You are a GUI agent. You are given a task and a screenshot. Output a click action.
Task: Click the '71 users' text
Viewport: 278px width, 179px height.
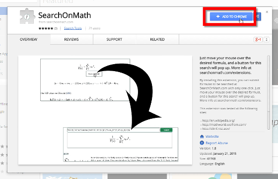94,28
